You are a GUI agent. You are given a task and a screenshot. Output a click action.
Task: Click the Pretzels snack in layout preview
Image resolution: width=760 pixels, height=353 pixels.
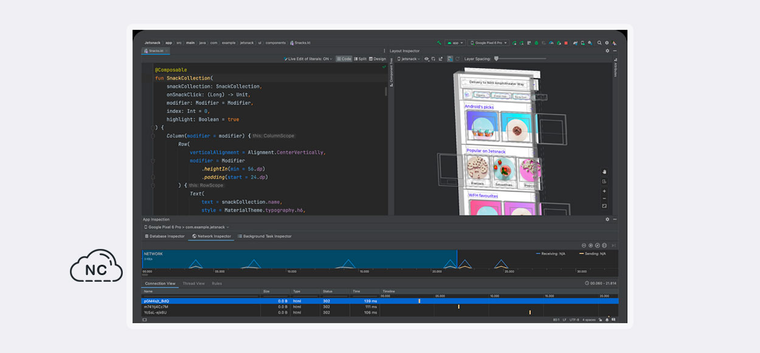click(x=478, y=170)
